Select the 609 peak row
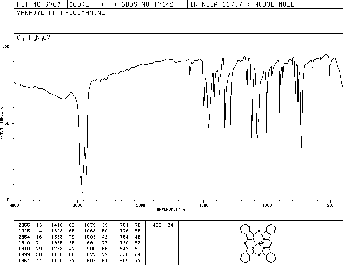This screenshot has width=343, height=265. pyautogui.click(x=130, y=260)
